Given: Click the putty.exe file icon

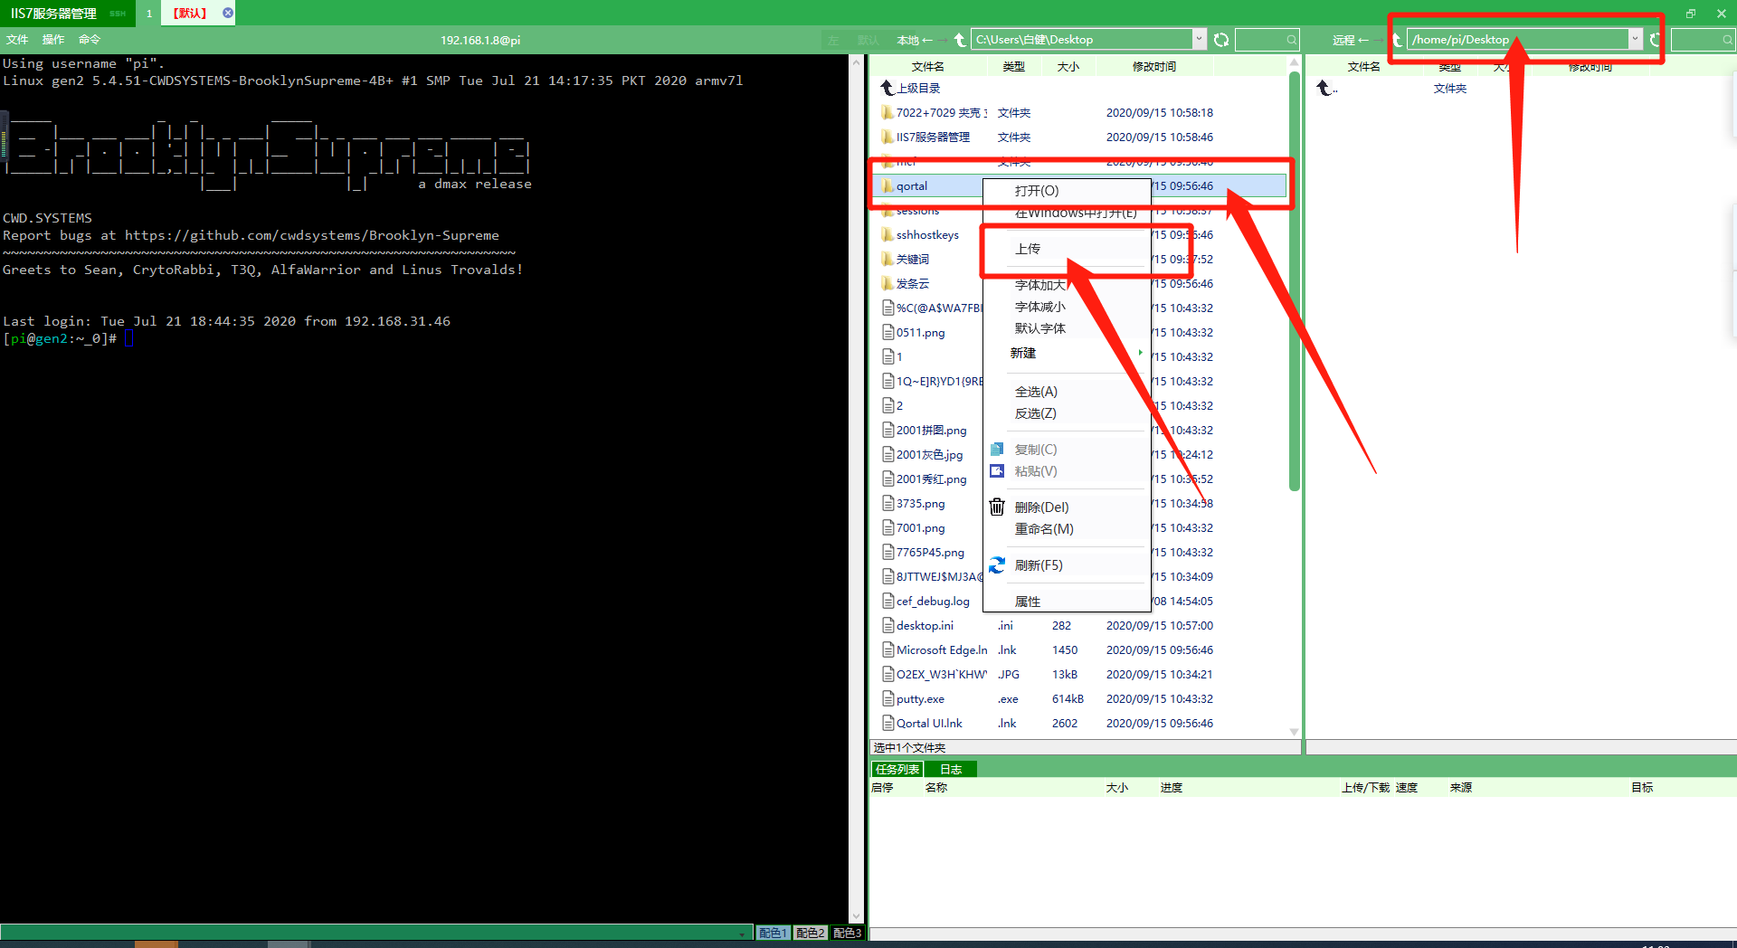Looking at the screenshot, I should (888, 699).
